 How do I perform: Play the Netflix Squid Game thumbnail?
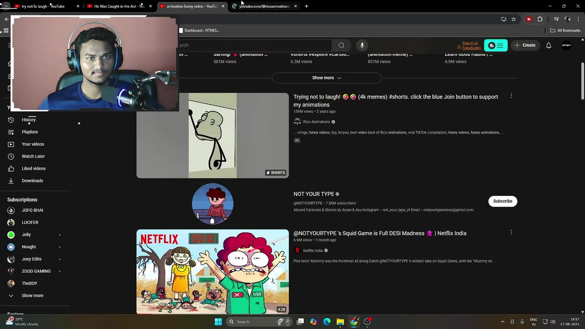tap(213, 271)
